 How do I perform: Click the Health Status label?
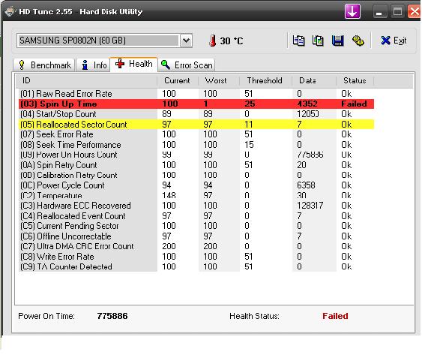tap(254, 316)
